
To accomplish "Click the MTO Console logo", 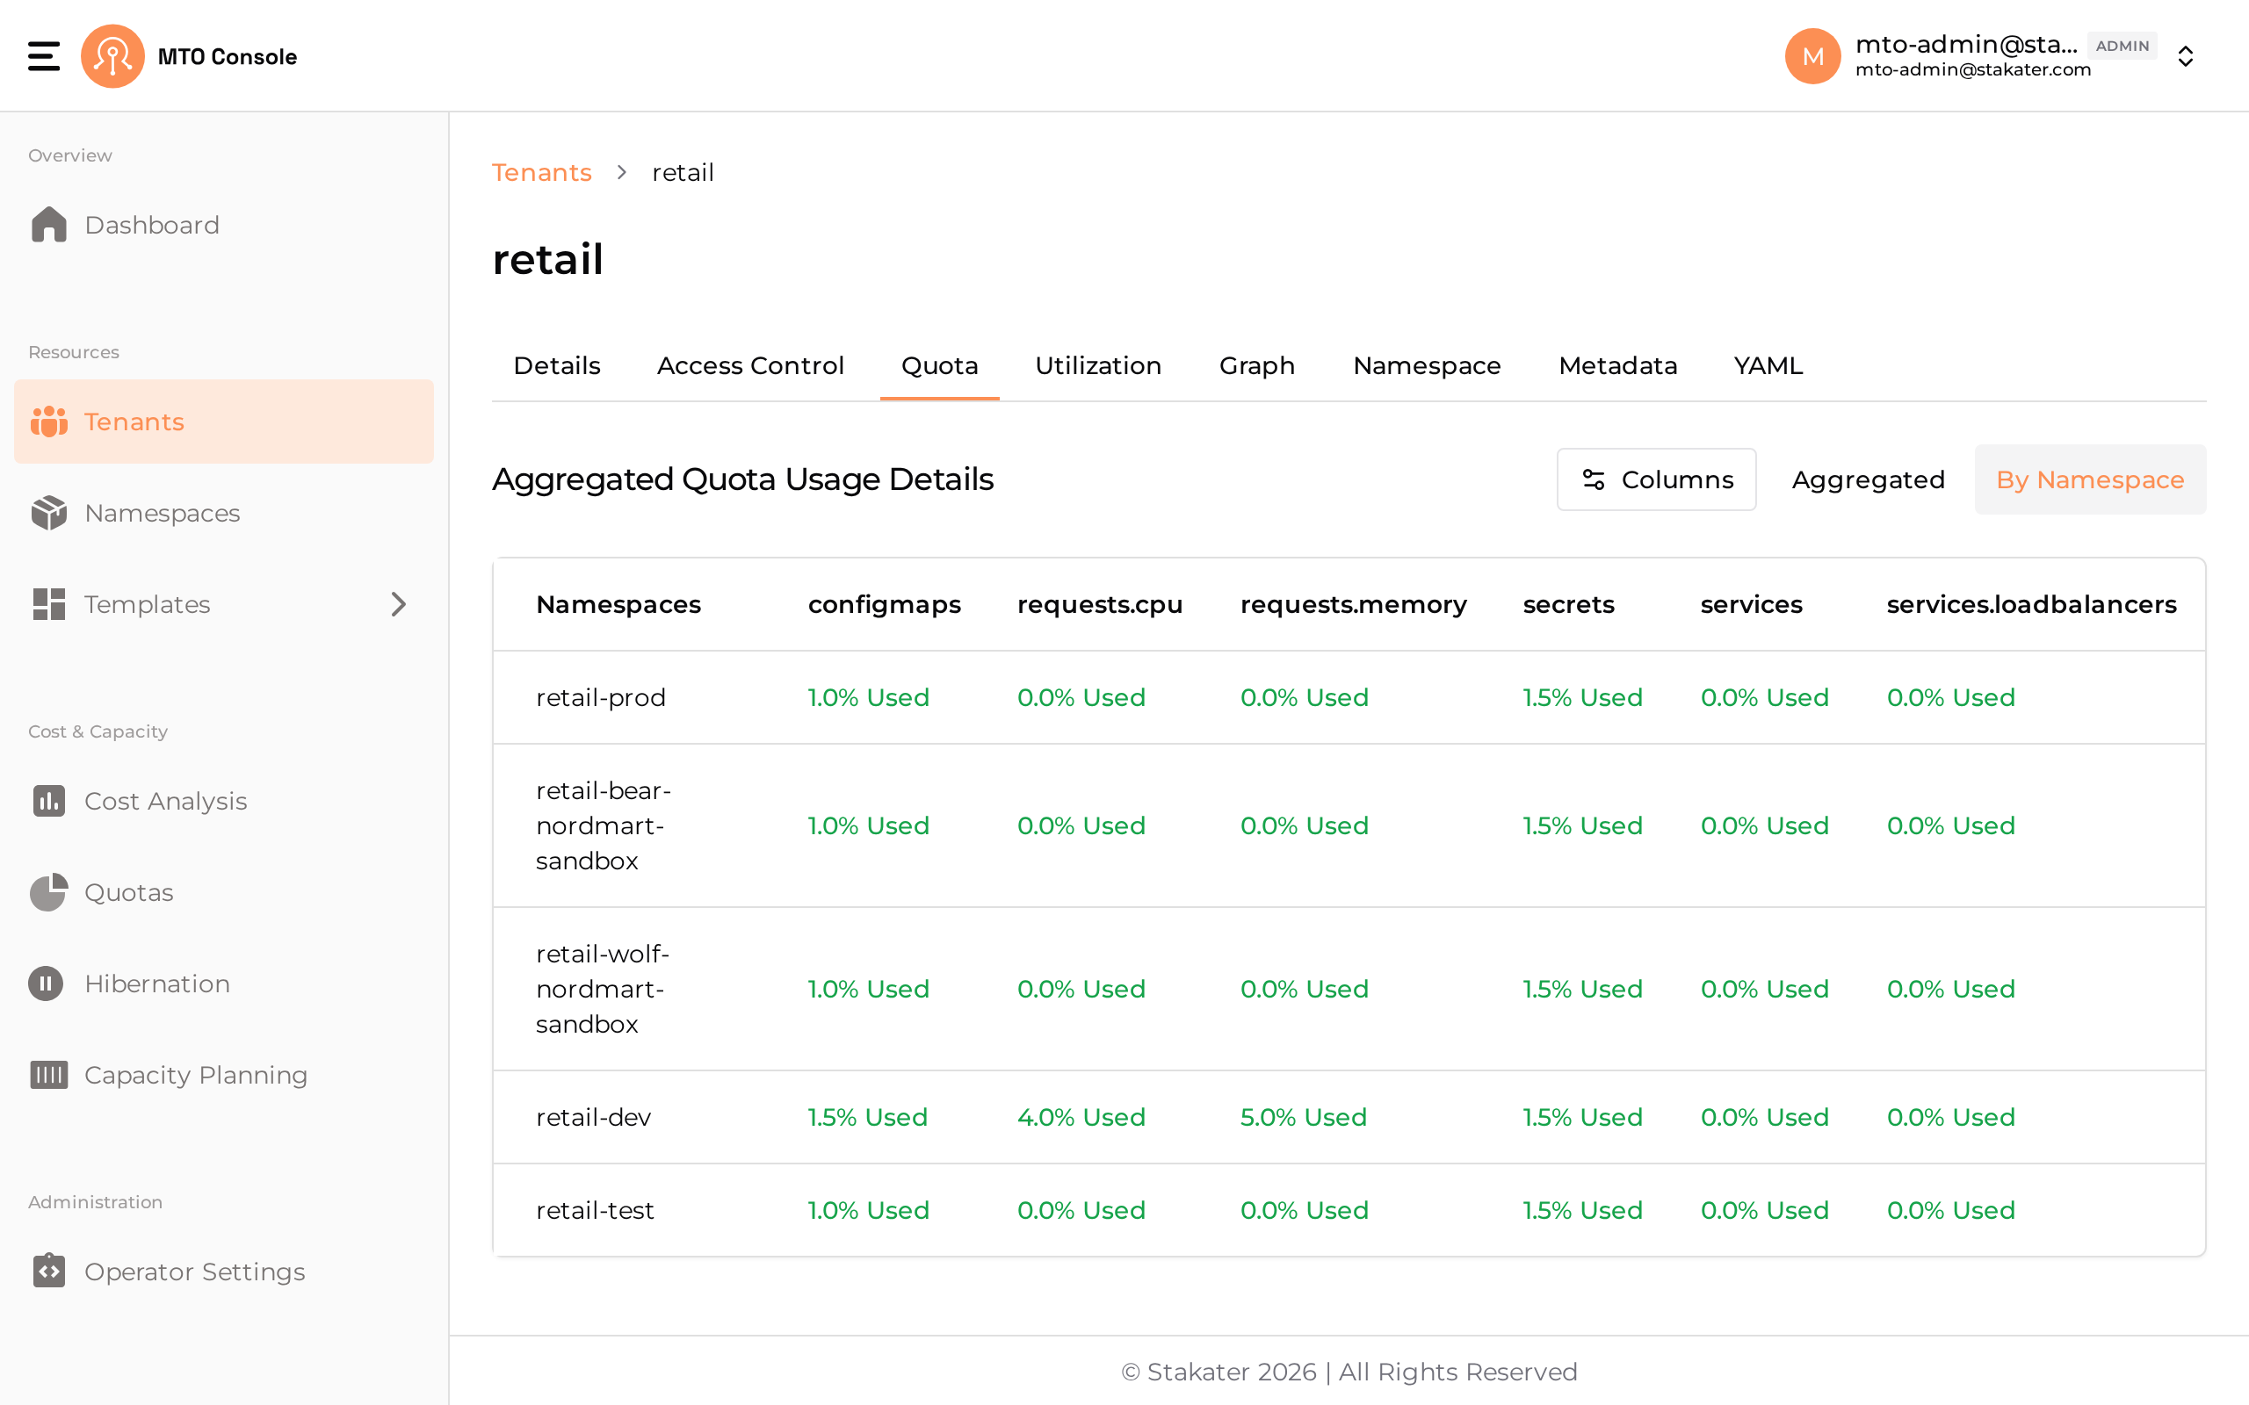I will point(112,55).
